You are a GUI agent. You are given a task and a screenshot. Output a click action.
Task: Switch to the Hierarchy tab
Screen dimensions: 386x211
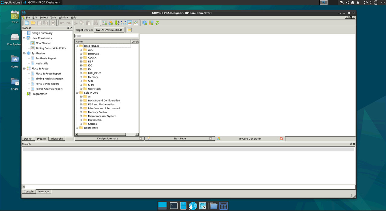coord(57,139)
